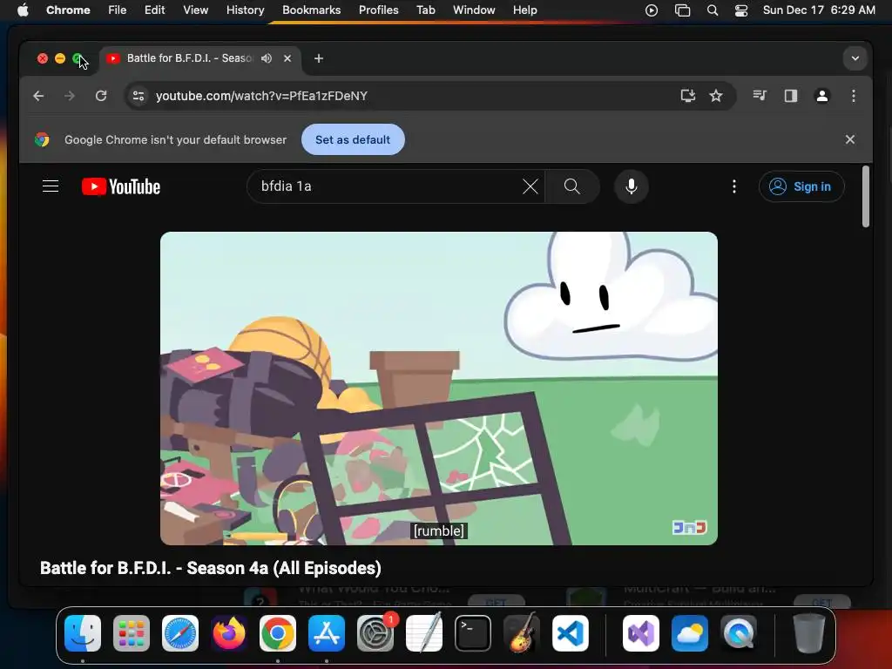Mute the Battle for B.F.D.I. tab audio
The width and height of the screenshot is (892, 669).
pyautogui.click(x=267, y=58)
